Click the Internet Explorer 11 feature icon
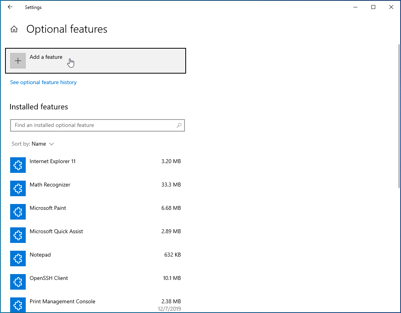 click(x=18, y=165)
